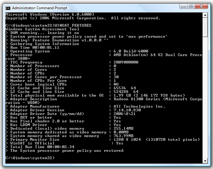
Task: Click the 'Copyright (c) 2006 Microsoft Corporation' line
Action: 56,18
